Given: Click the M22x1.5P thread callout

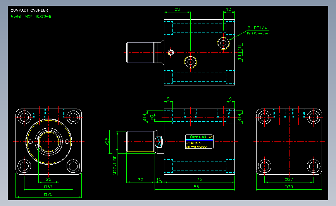Looking at the screenshot, I should (115, 165).
